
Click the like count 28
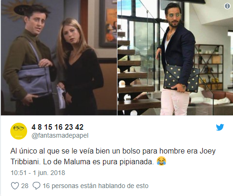tap(25, 186)
